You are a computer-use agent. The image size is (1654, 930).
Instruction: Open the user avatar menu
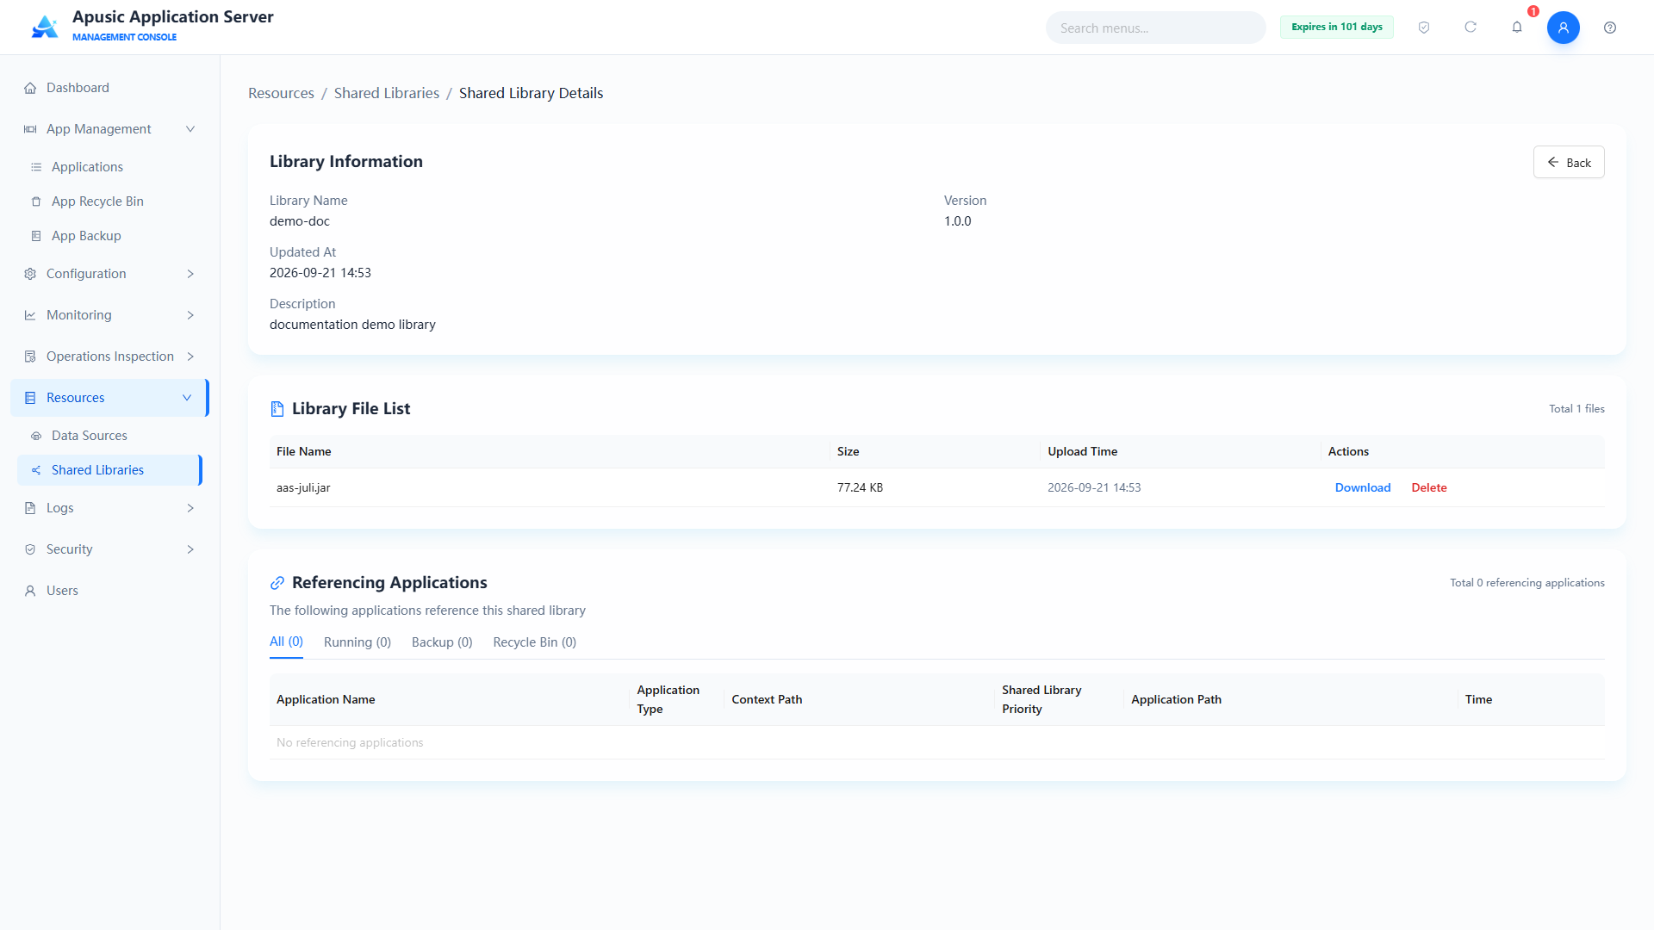point(1564,28)
